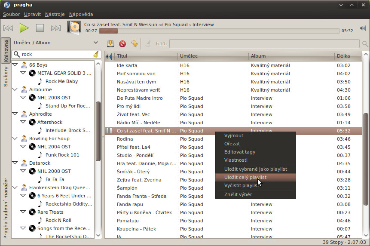Open the Upravit menu
Image resolution: width=370 pixels, height=246 pixels.
[x=32, y=14]
